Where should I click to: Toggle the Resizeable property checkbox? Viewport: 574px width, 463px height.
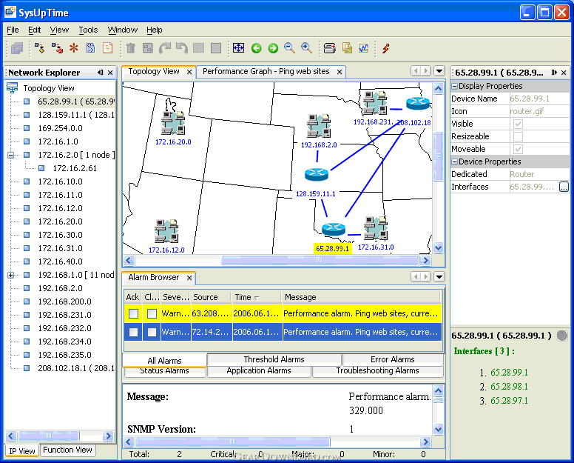point(518,136)
